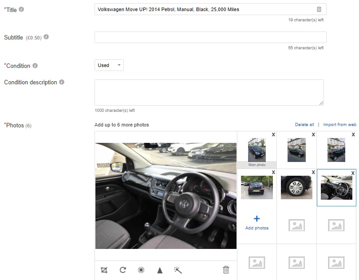The height and width of the screenshot is (280, 359).
Task: Select the wheel close-up thumbnail
Action: click(296, 187)
